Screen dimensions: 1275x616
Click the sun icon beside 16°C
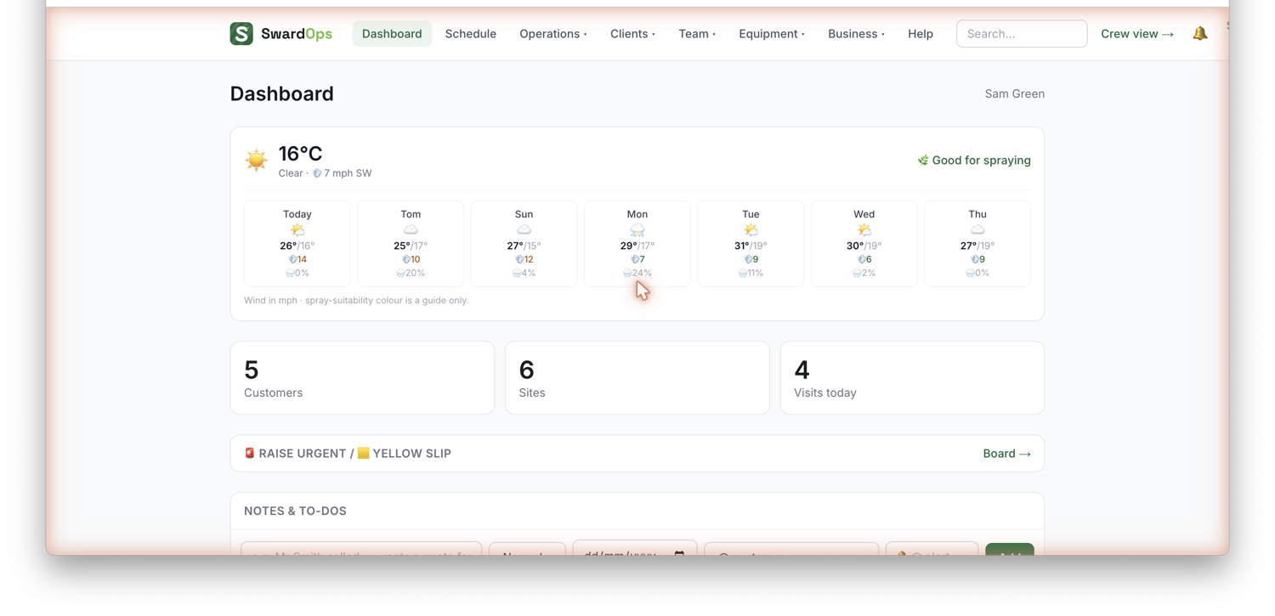coord(256,160)
